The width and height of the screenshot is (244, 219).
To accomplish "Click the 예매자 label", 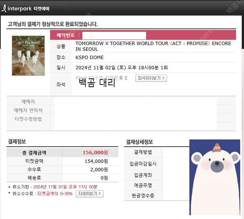I will pyautogui.click(x=28, y=102).
